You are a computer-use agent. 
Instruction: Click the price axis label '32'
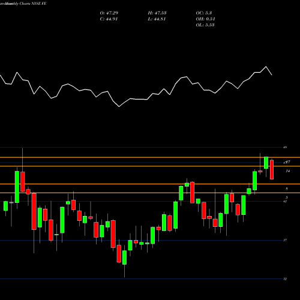(285, 279)
